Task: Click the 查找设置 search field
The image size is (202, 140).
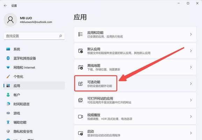Action: [34, 36]
